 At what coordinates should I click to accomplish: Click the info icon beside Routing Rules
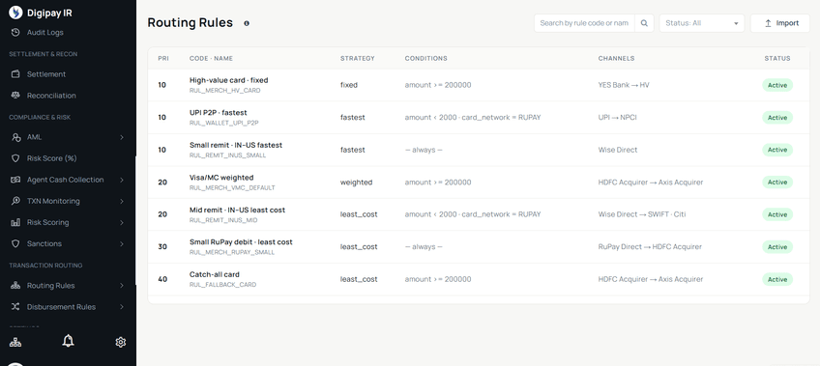[x=247, y=23]
